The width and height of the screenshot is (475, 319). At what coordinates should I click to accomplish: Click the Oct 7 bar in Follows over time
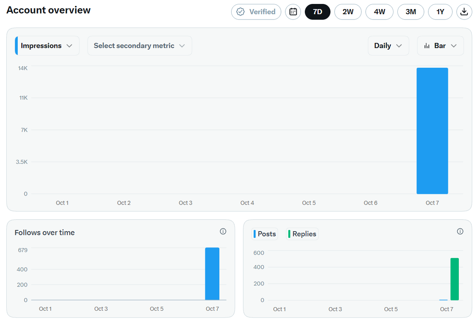click(212, 274)
